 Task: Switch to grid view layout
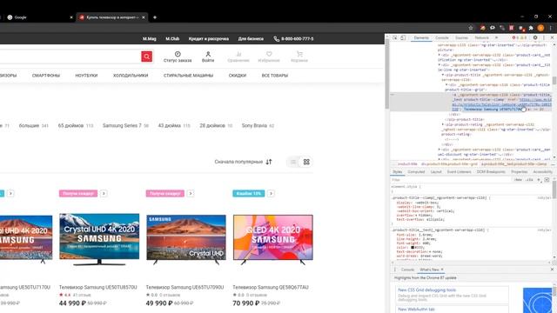point(306,162)
